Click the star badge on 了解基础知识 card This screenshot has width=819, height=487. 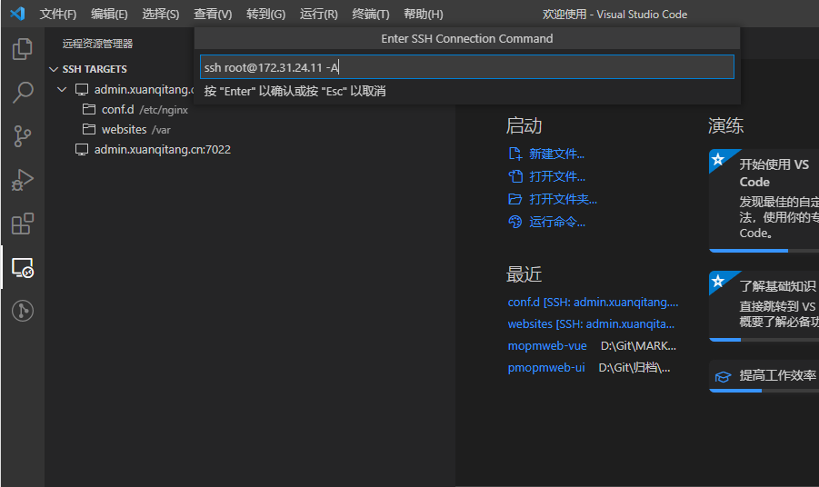click(718, 281)
